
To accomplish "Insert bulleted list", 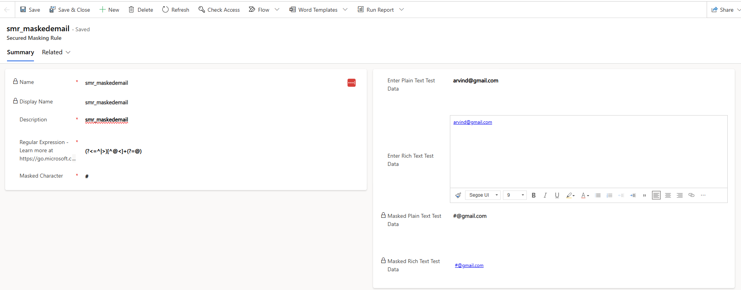I will point(598,195).
